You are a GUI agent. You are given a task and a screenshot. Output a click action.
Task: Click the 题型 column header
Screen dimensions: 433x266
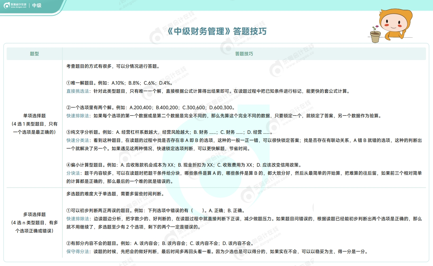tap(34, 54)
